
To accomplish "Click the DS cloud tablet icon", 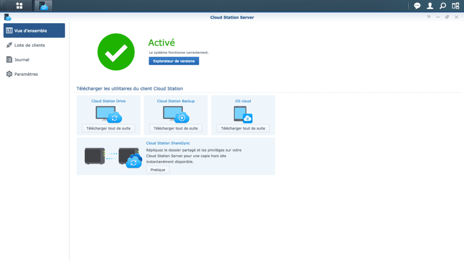I will point(243,114).
